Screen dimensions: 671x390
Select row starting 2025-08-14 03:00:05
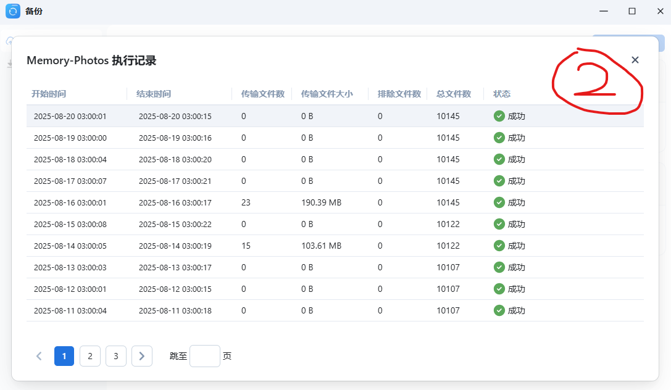tap(335, 246)
